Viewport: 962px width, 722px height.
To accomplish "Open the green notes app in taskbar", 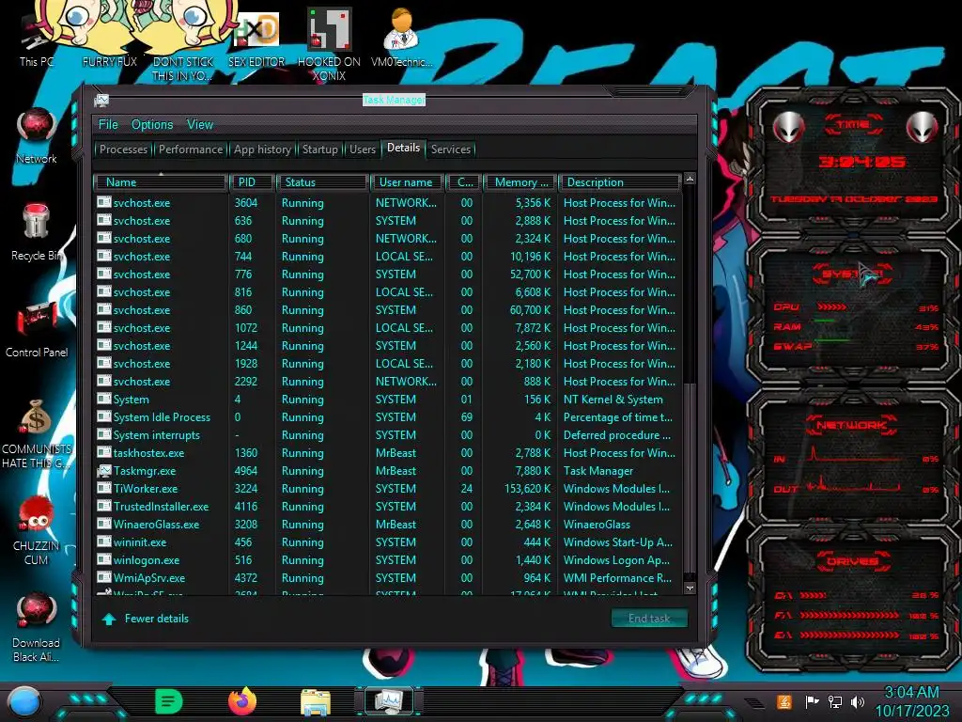I will pyautogui.click(x=169, y=701).
